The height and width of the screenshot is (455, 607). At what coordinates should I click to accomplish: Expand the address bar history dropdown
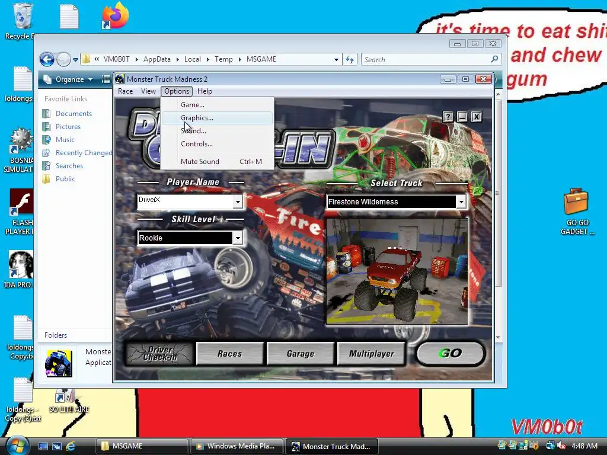(336, 60)
